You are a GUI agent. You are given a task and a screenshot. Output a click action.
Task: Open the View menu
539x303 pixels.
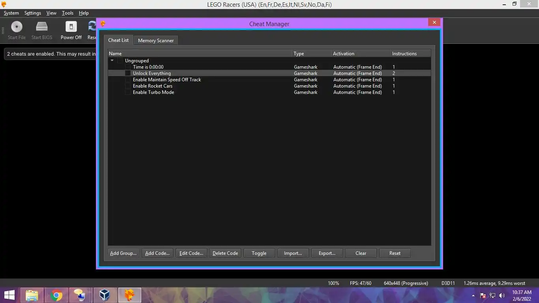click(x=51, y=13)
